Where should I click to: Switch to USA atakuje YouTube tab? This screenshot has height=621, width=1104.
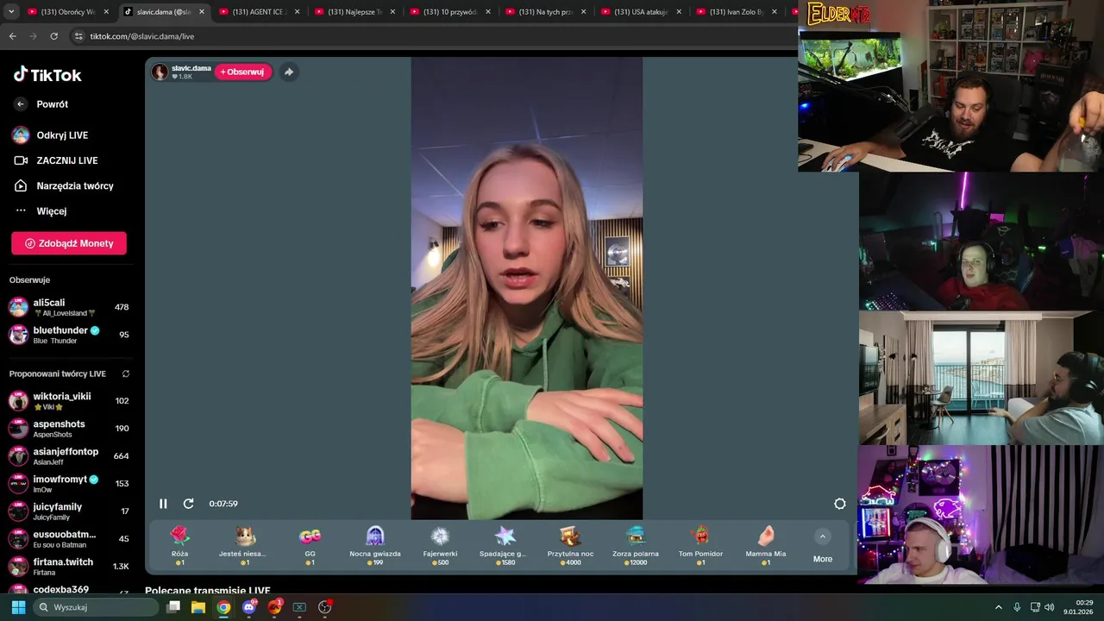(x=642, y=12)
